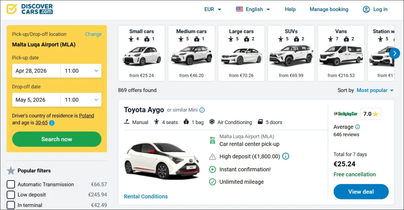Open the Sort by Most popular dropdown

(x=375, y=90)
